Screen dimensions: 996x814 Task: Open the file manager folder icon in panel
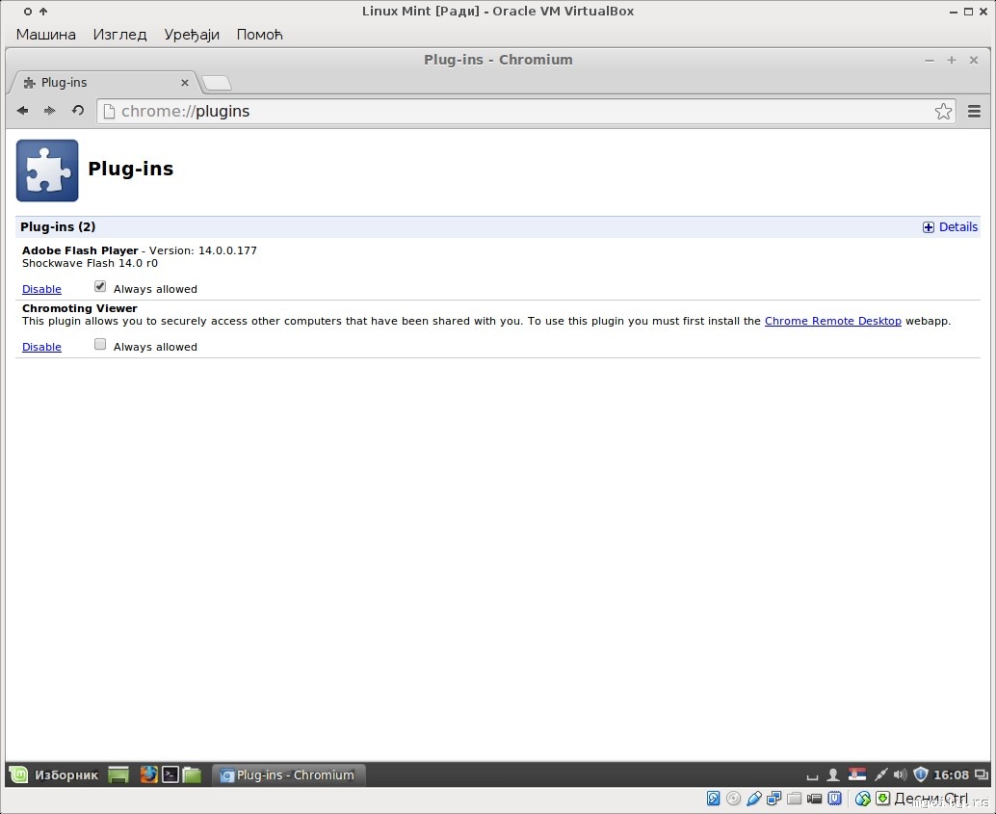(x=192, y=775)
